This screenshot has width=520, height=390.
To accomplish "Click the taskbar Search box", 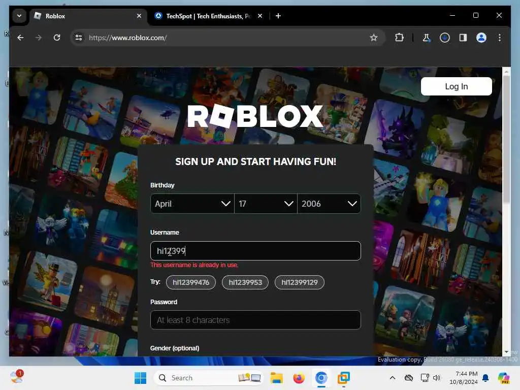I will pos(209,378).
